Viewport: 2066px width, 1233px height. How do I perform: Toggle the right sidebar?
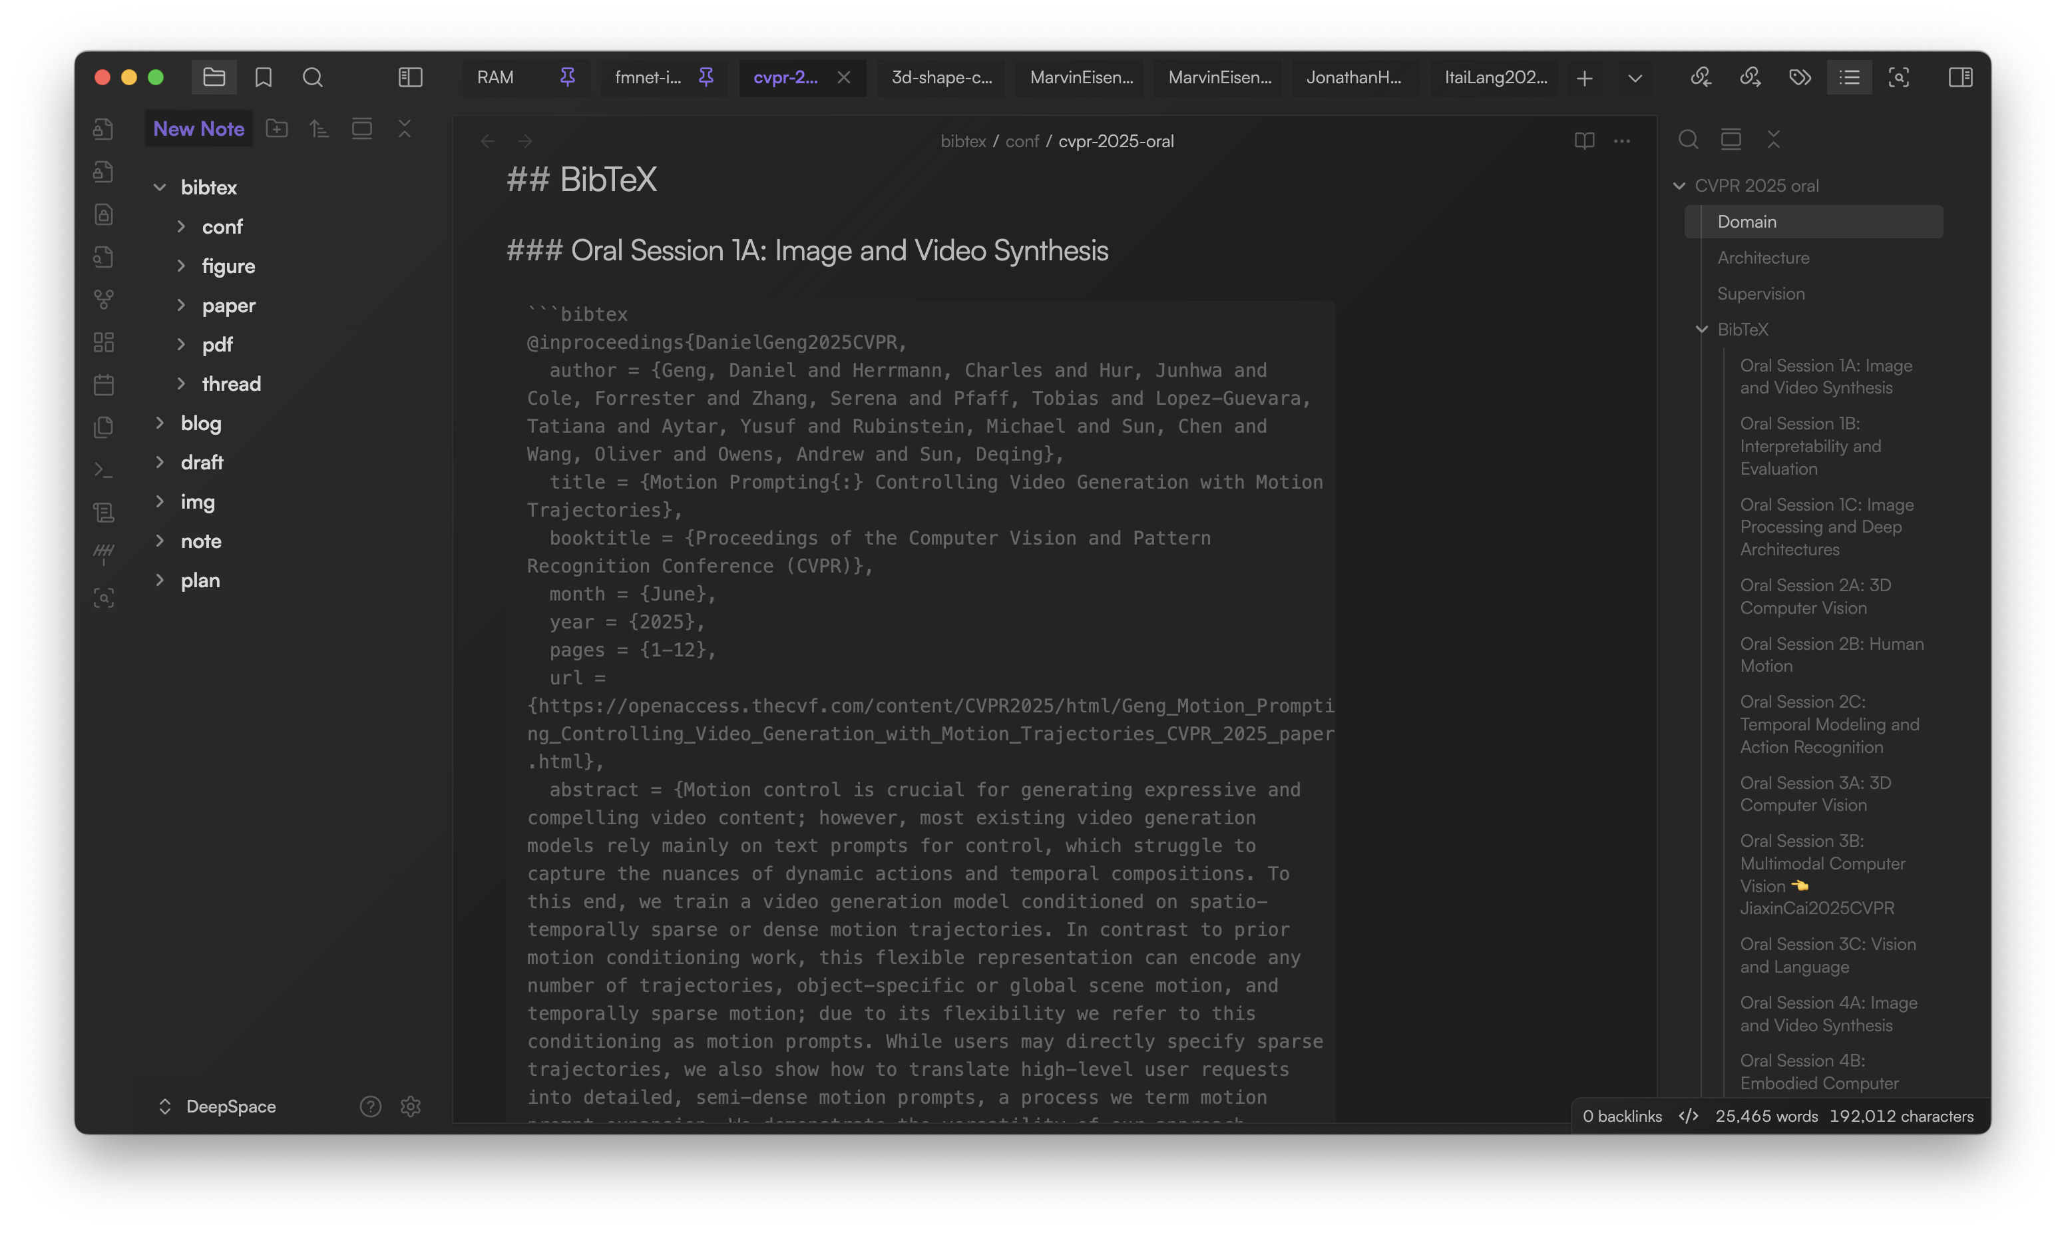[x=1961, y=77]
